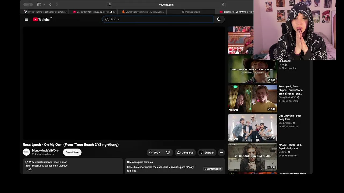Focus the Buscar search field
Image resolution: width=344 pixels, height=193 pixels.
(158, 19)
